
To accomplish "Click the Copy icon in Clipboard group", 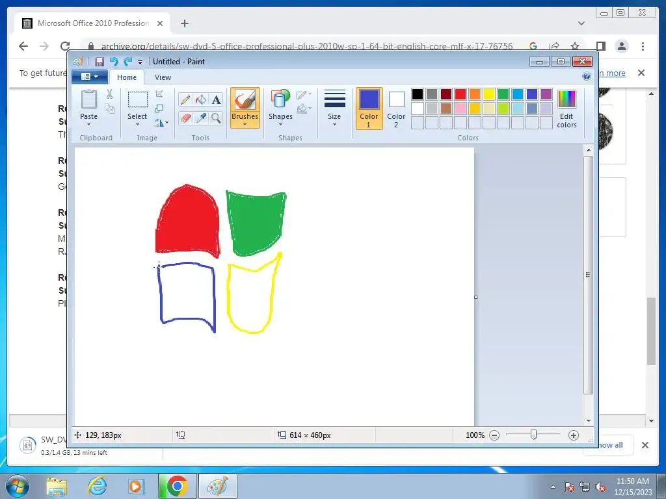I will click(x=109, y=109).
